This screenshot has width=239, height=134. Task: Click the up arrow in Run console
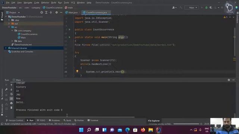(11, 85)
